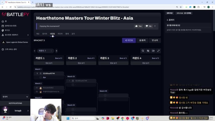Click the purple 대진표 bracket button
This screenshot has height=121, width=215.
click(129, 40)
